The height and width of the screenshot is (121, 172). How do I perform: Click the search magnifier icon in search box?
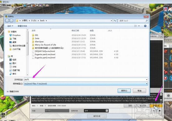(x=147, y=21)
